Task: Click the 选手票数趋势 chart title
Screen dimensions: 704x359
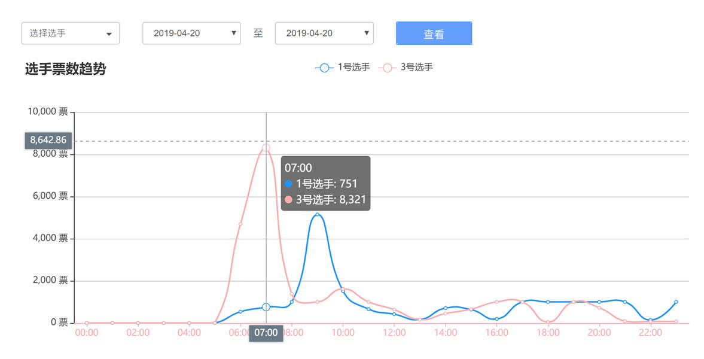Action: (x=66, y=69)
